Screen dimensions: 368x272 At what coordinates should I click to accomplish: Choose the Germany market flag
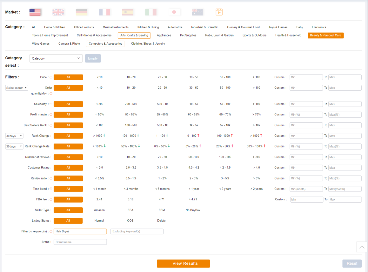point(81,12)
